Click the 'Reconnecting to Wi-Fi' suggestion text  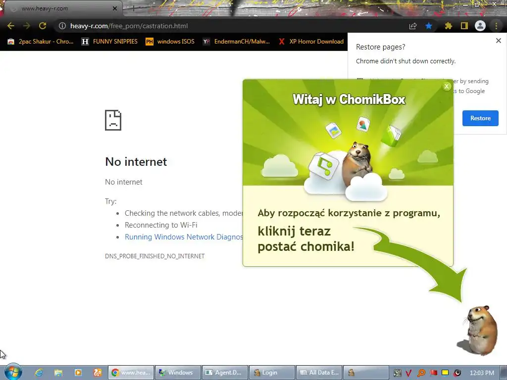pyautogui.click(x=161, y=225)
